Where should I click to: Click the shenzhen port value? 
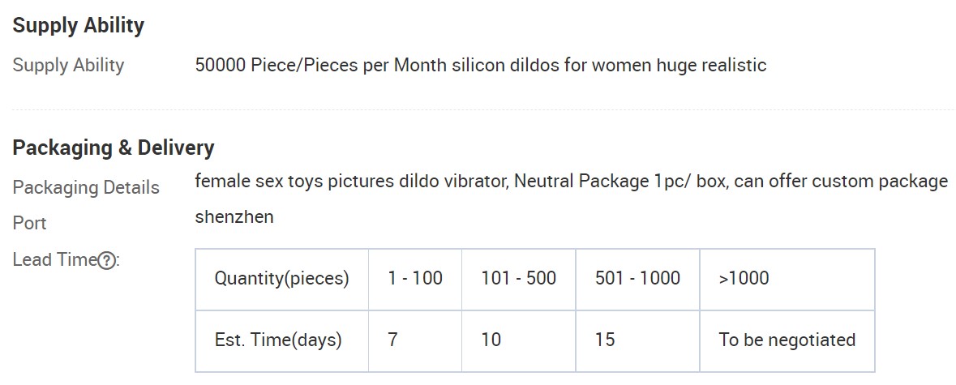234,217
